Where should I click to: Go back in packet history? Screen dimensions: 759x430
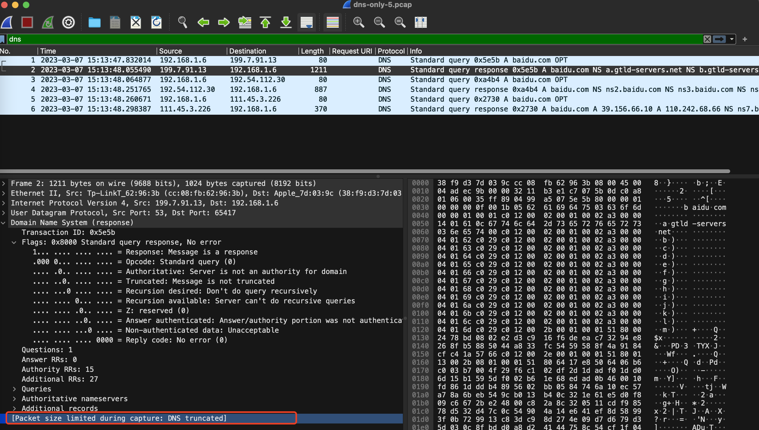tap(203, 22)
